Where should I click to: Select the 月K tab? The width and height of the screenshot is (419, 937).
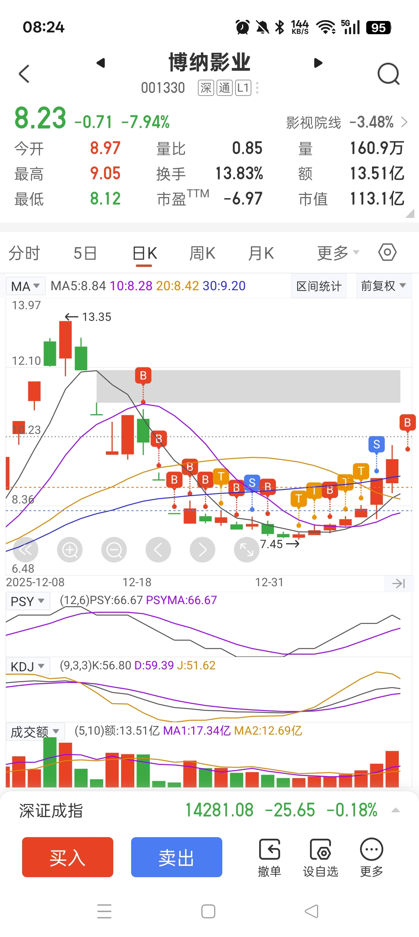click(x=261, y=253)
